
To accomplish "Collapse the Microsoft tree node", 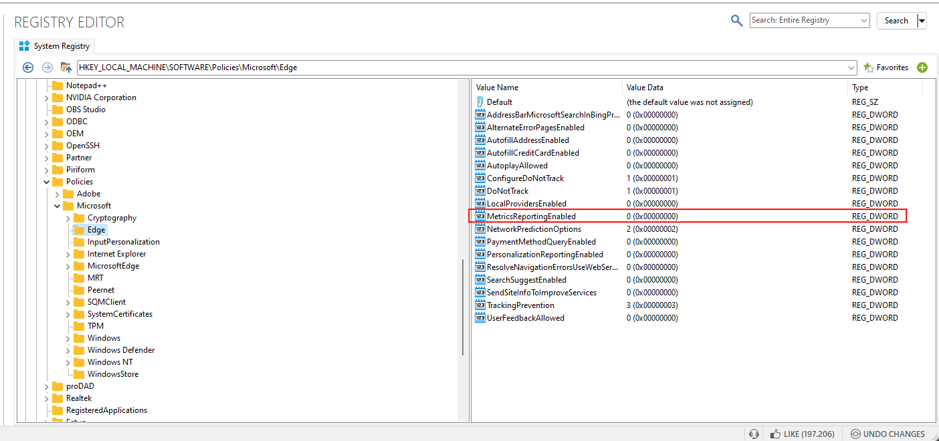I will [x=58, y=206].
